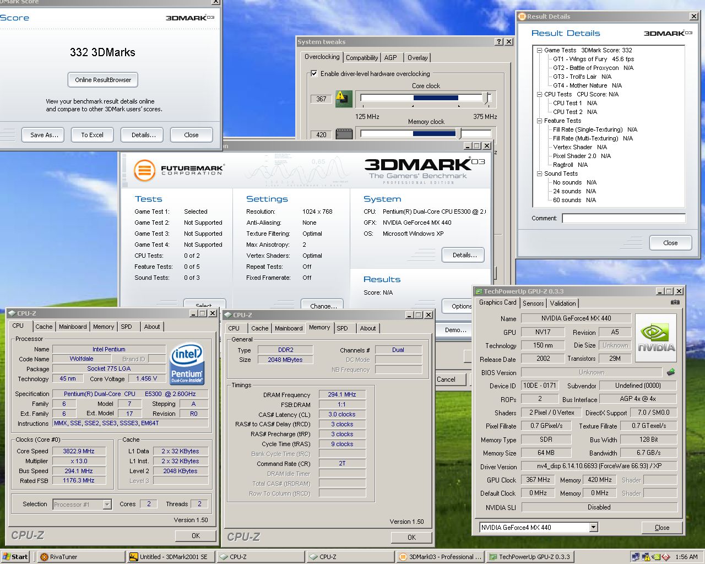The width and height of the screenshot is (705, 564).
Task: Click Close button in GPU-Z window
Action: [662, 528]
